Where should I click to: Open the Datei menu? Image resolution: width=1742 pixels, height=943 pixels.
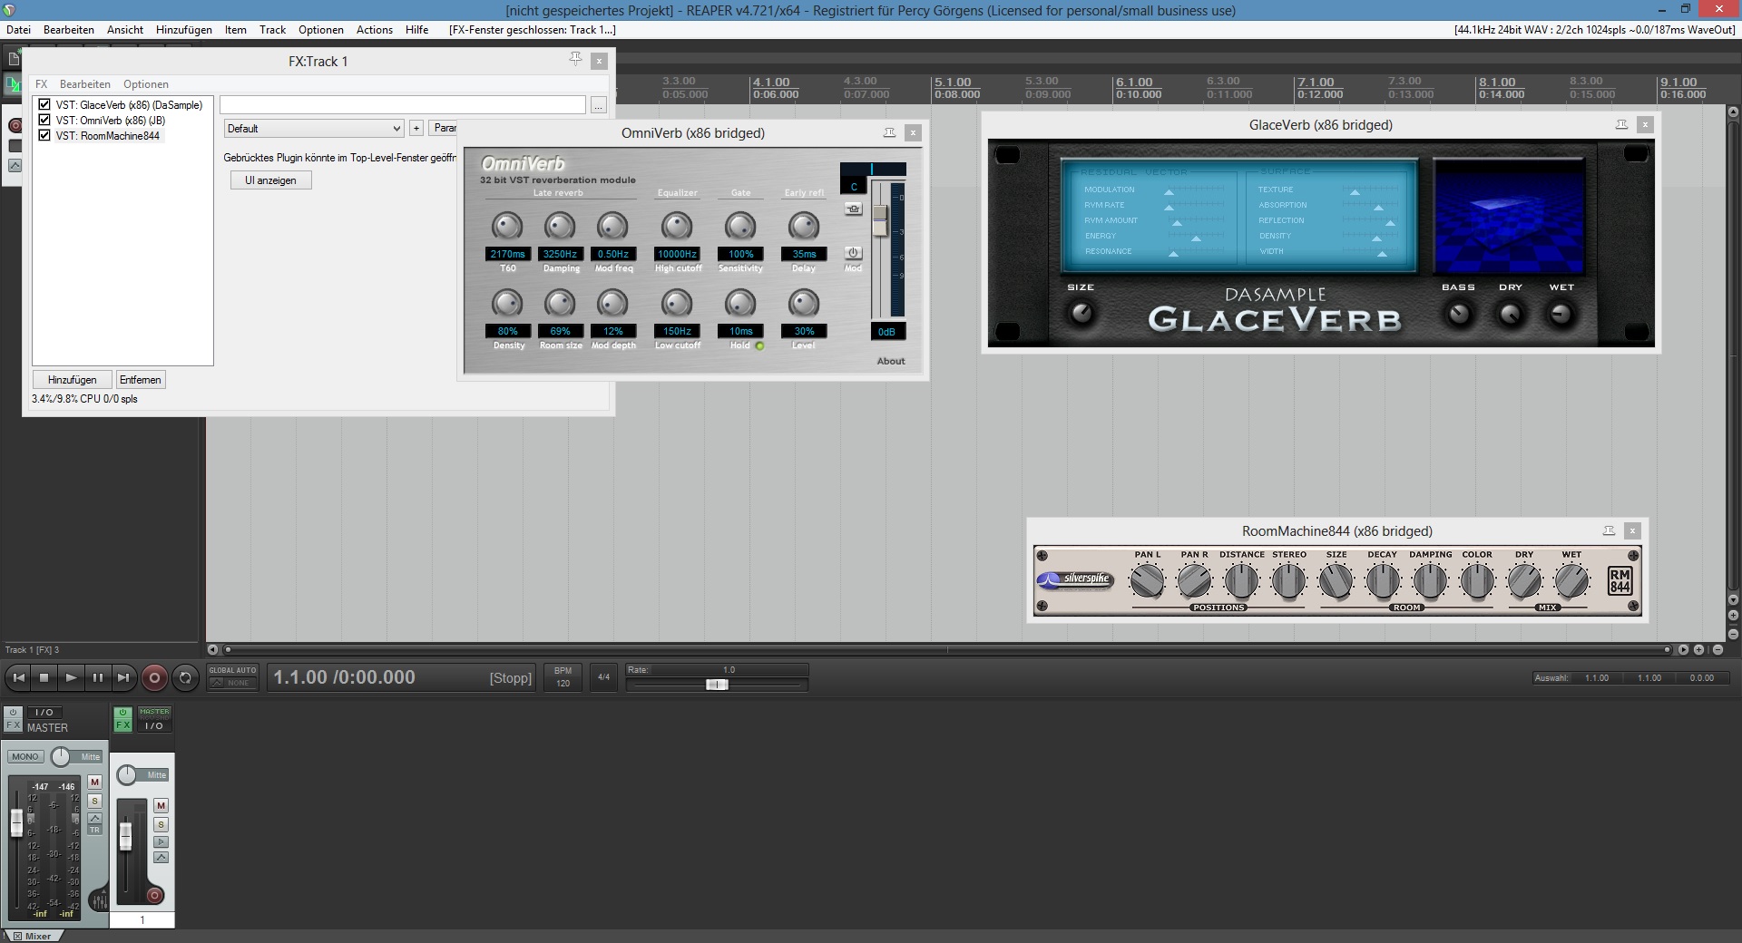[18, 29]
